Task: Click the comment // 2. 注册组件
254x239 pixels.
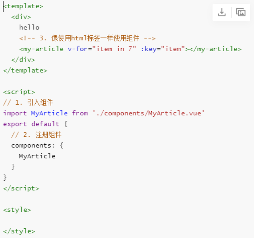Action: (x=36, y=135)
